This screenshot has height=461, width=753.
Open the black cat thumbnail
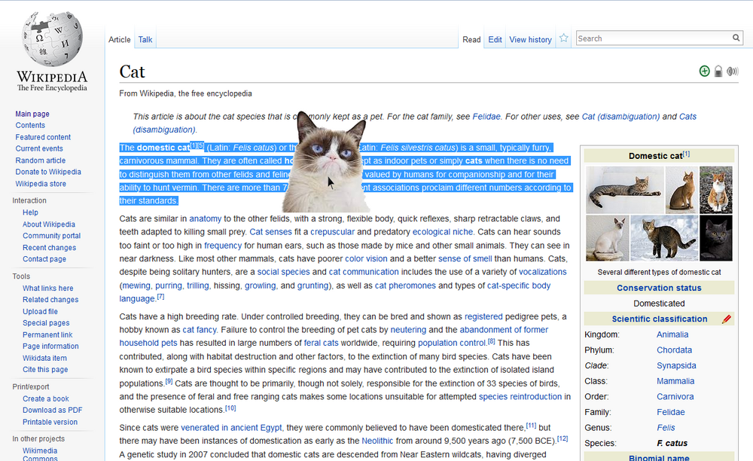(x=715, y=238)
